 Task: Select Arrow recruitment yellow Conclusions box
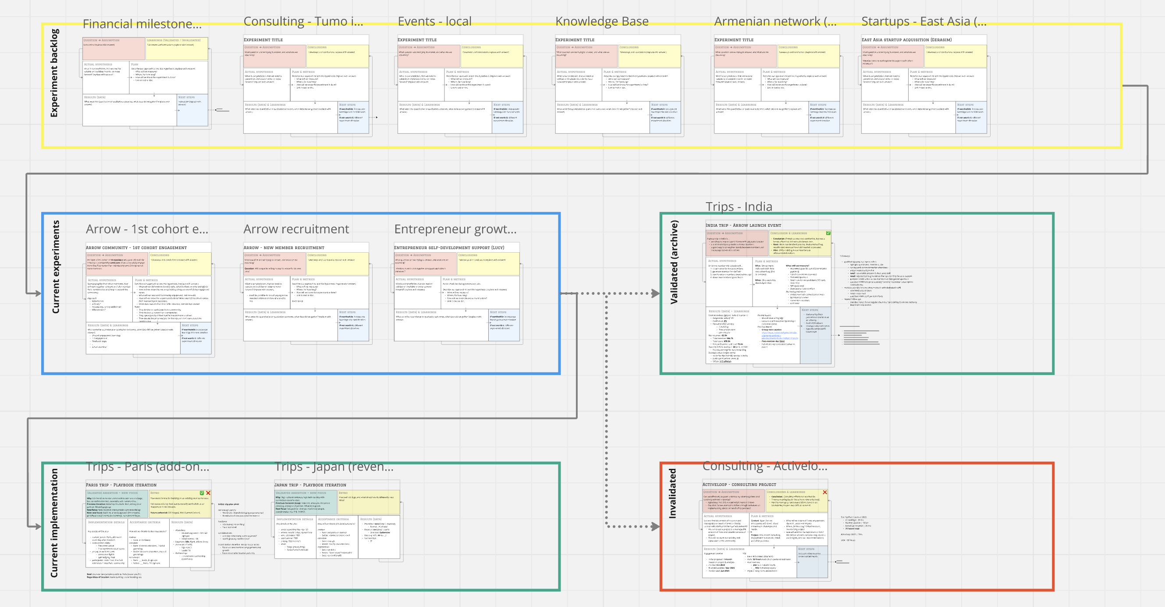point(338,264)
